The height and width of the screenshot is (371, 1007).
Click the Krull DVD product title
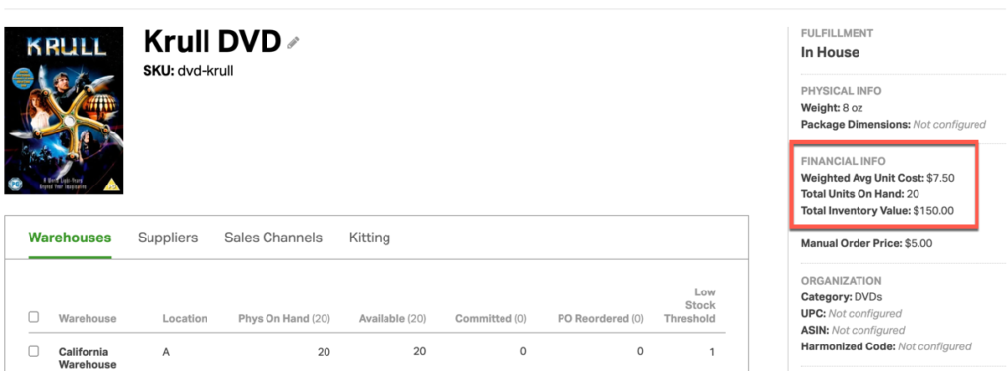212,42
